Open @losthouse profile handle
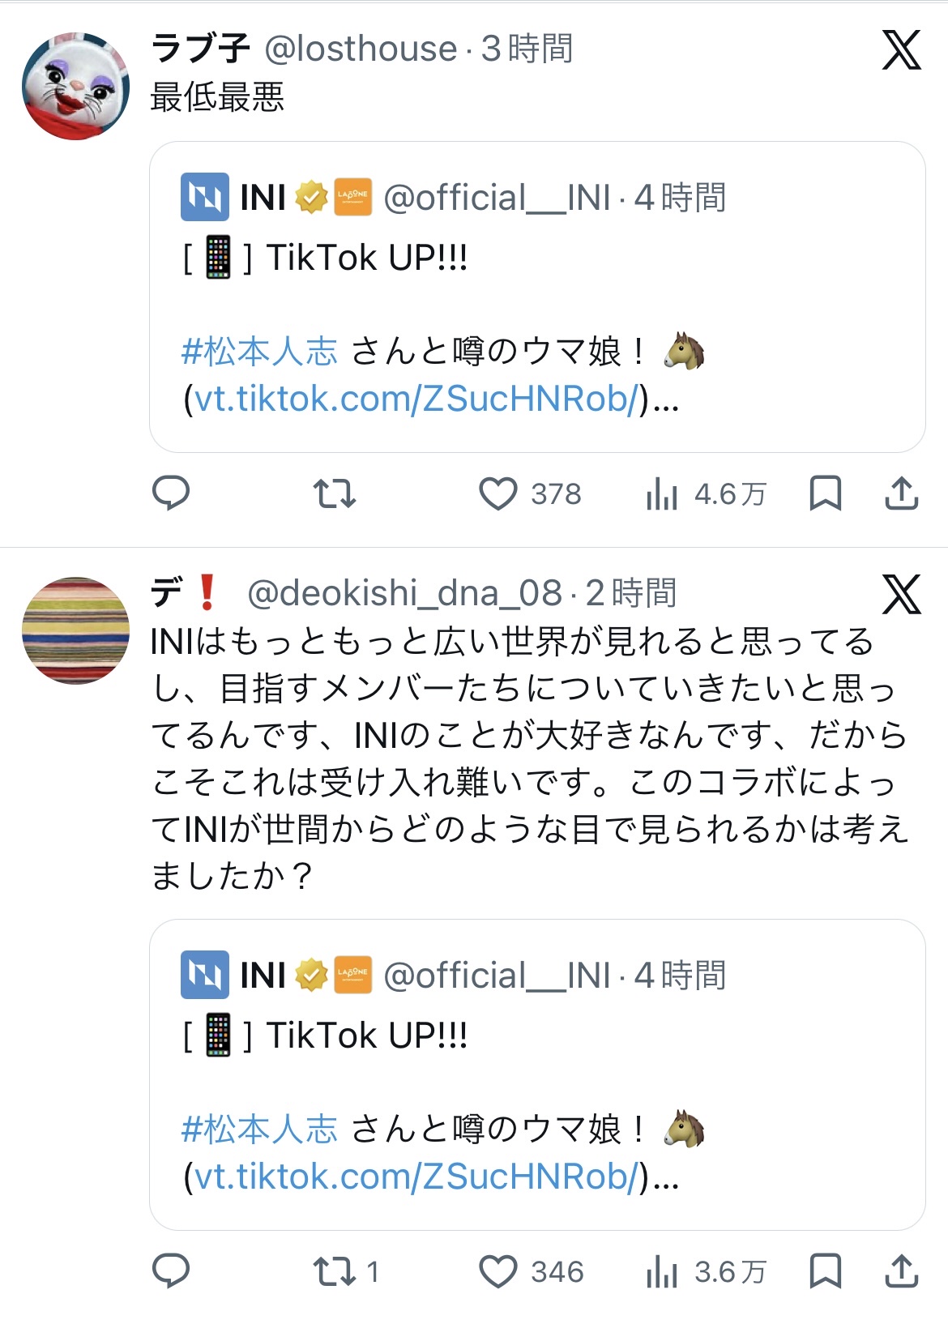The image size is (948, 1324). (361, 49)
